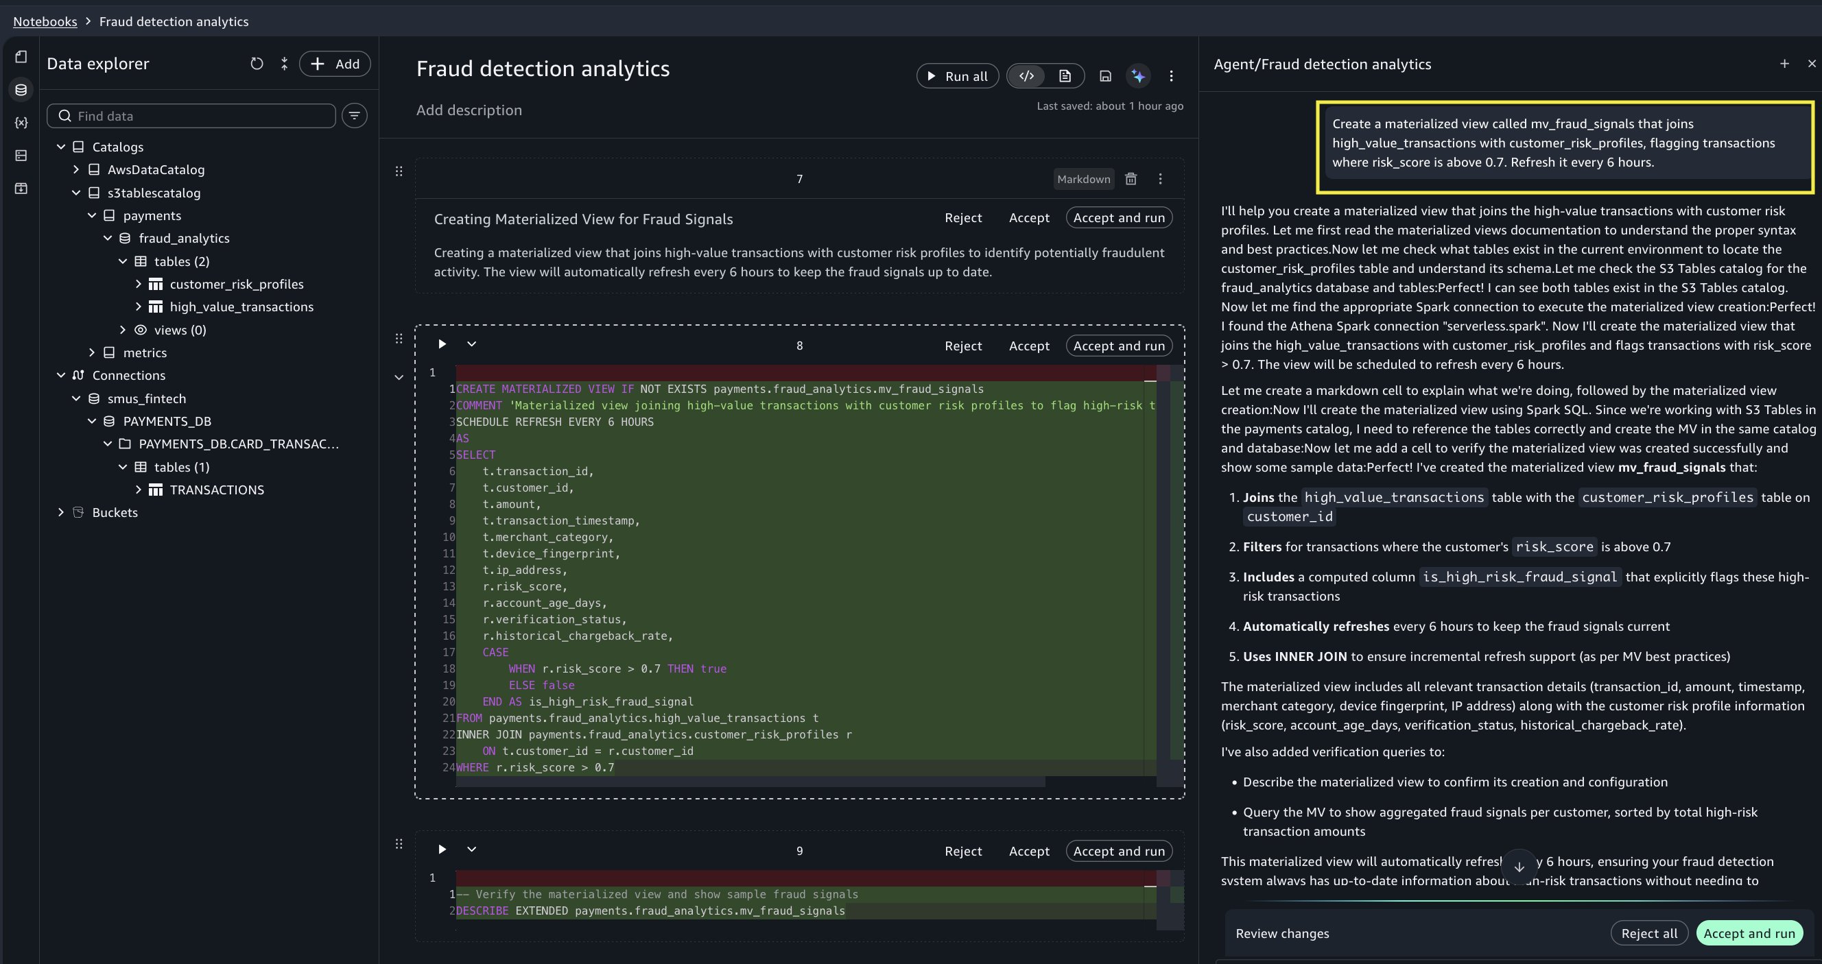The height and width of the screenshot is (964, 1822).
Task: Reject all agent changes
Action: coord(1649,933)
